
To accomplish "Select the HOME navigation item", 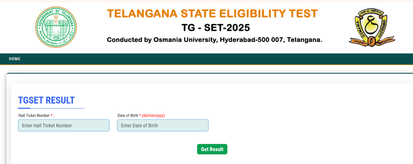I will [14, 59].
